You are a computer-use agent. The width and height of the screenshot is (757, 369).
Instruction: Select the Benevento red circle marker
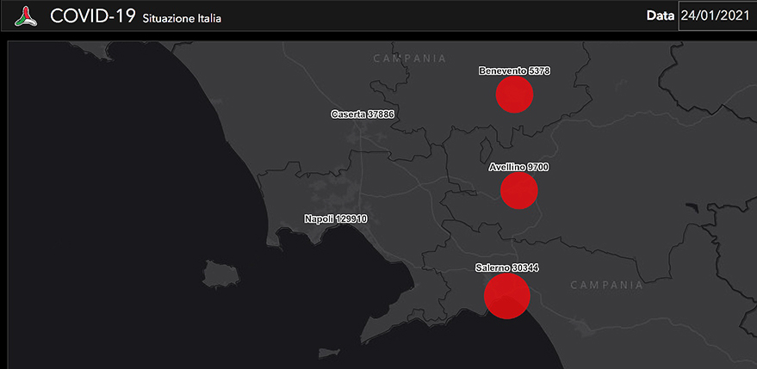(514, 95)
